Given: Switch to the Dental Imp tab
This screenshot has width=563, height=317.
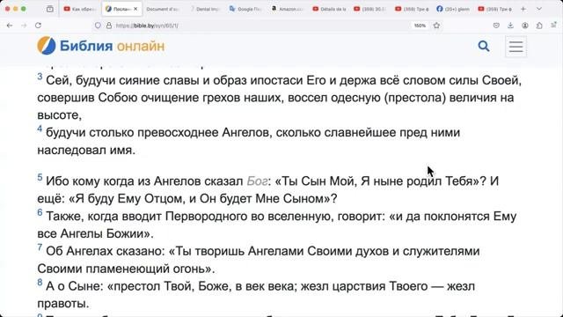Looking at the screenshot, I should [x=205, y=9].
